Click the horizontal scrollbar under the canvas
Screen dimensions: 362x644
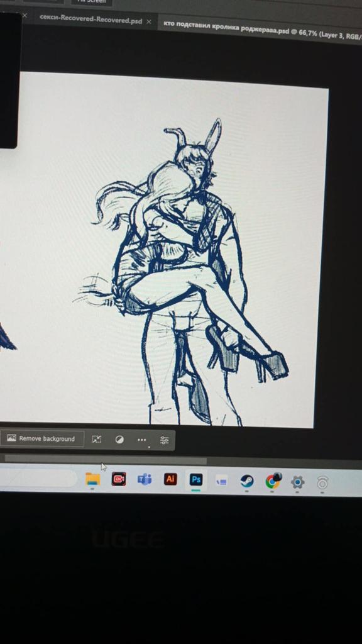click(x=106, y=460)
